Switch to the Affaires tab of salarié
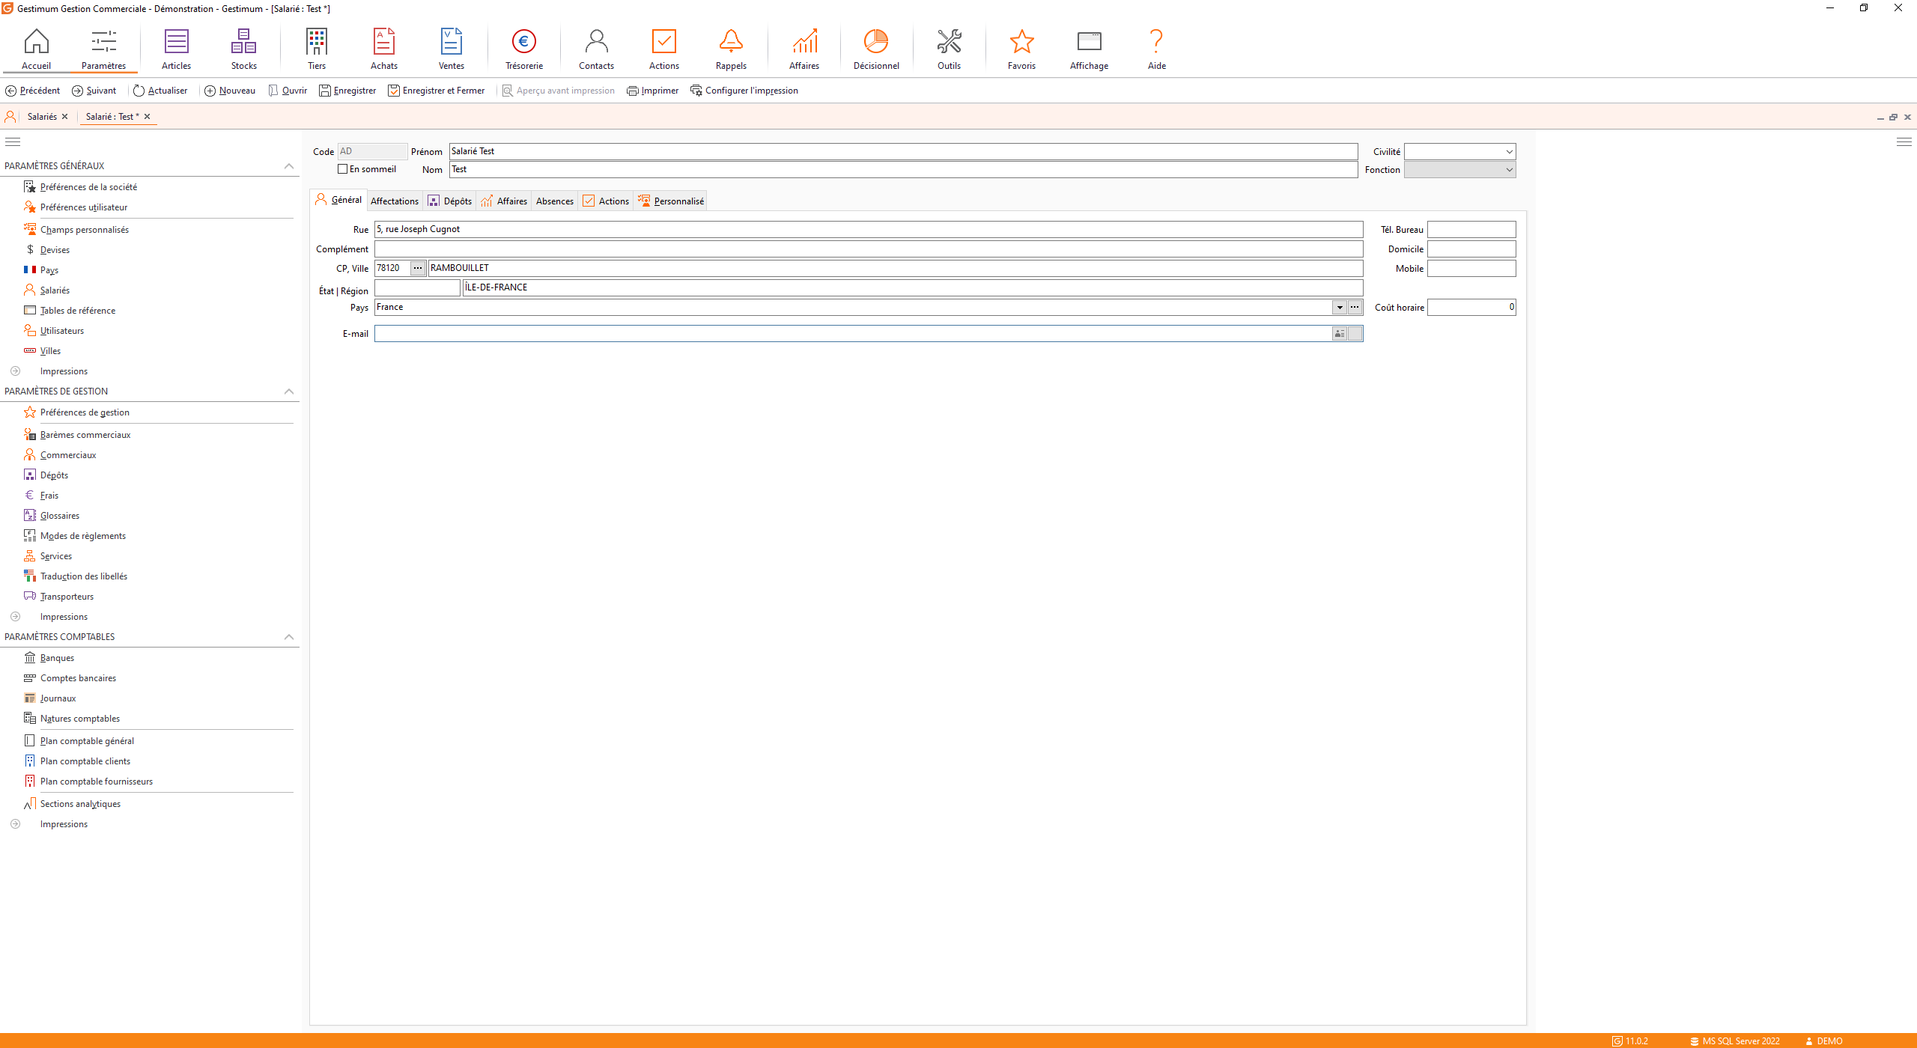The image size is (1917, 1048). (x=504, y=201)
